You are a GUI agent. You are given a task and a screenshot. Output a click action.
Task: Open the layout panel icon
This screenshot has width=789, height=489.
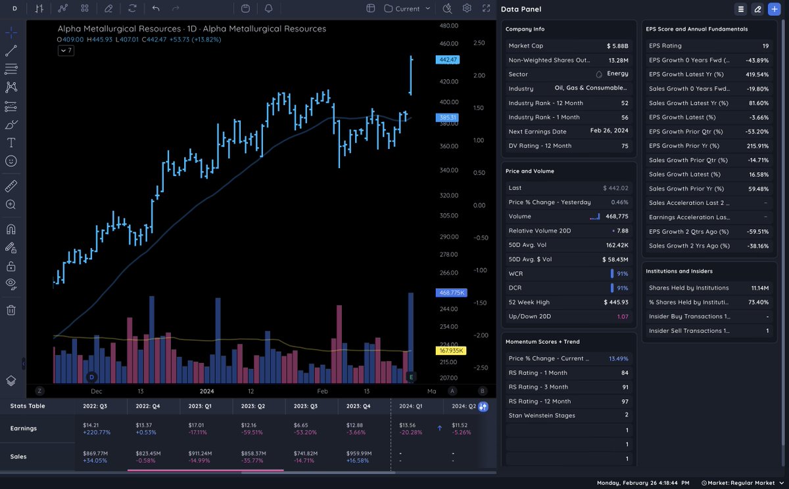(371, 9)
